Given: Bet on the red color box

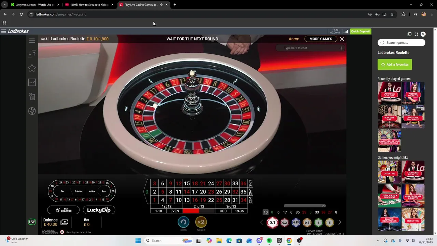Looking at the screenshot, I should 191,211.
